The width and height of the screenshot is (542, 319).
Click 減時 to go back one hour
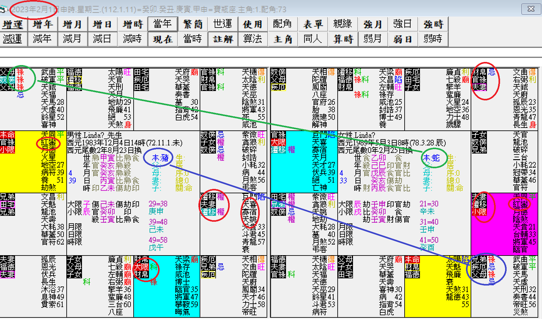pos(132,39)
